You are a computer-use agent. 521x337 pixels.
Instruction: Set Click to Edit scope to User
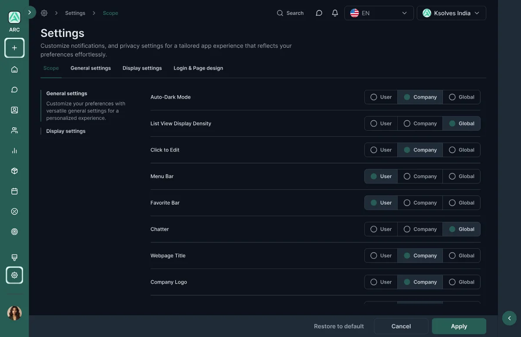(381, 150)
